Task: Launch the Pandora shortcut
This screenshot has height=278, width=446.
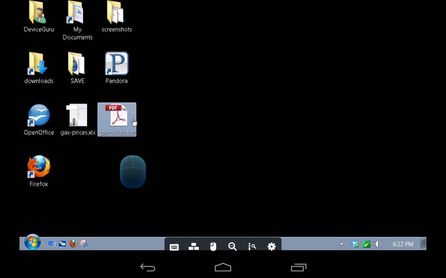Action: [117, 68]
